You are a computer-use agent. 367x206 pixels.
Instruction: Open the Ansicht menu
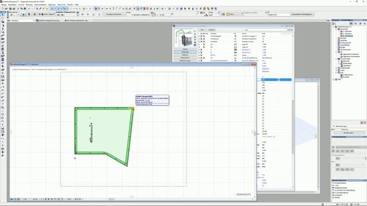pos(21,5)
